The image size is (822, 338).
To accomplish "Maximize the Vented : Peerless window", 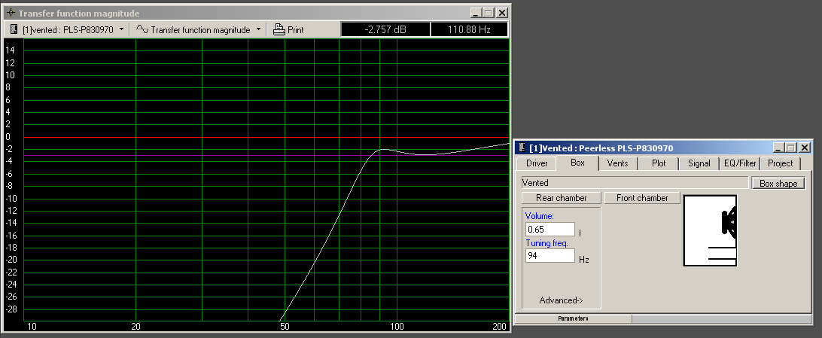I will click(x=791, y=148).
